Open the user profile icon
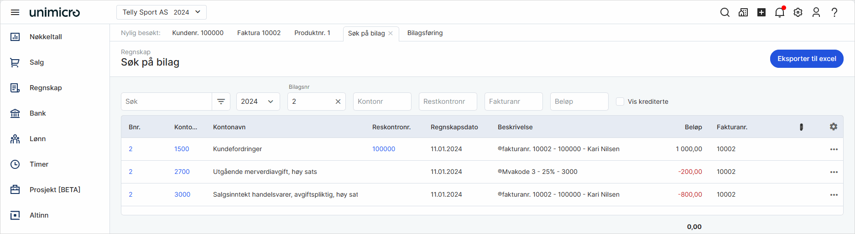Image resolution: width=855 pixels, height=234 pixels. pyautogui.click(x=816, y=12)
